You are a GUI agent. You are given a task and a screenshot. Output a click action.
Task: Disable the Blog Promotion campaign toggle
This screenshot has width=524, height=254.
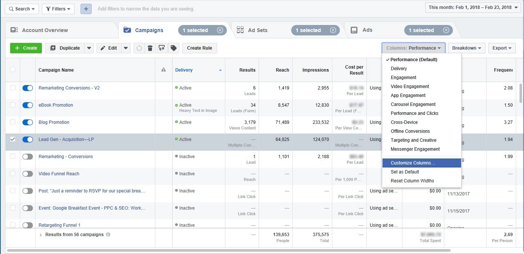coord(27,122)
